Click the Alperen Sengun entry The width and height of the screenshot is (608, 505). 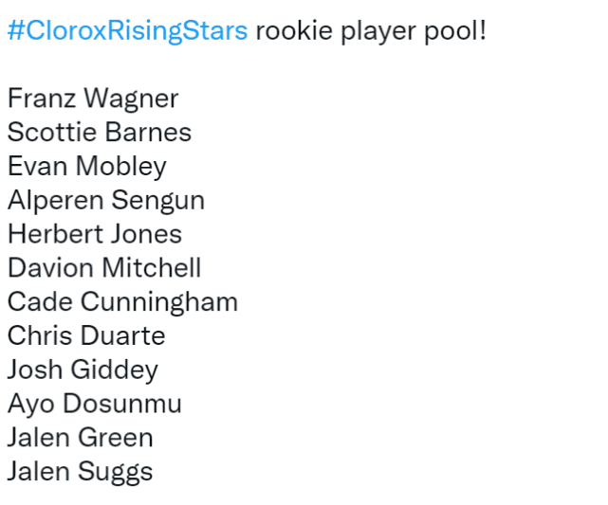(x=106, y=201)
